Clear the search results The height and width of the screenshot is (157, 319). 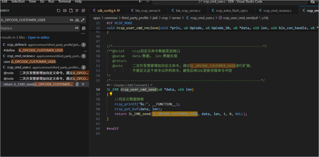[x=65, y=11]
